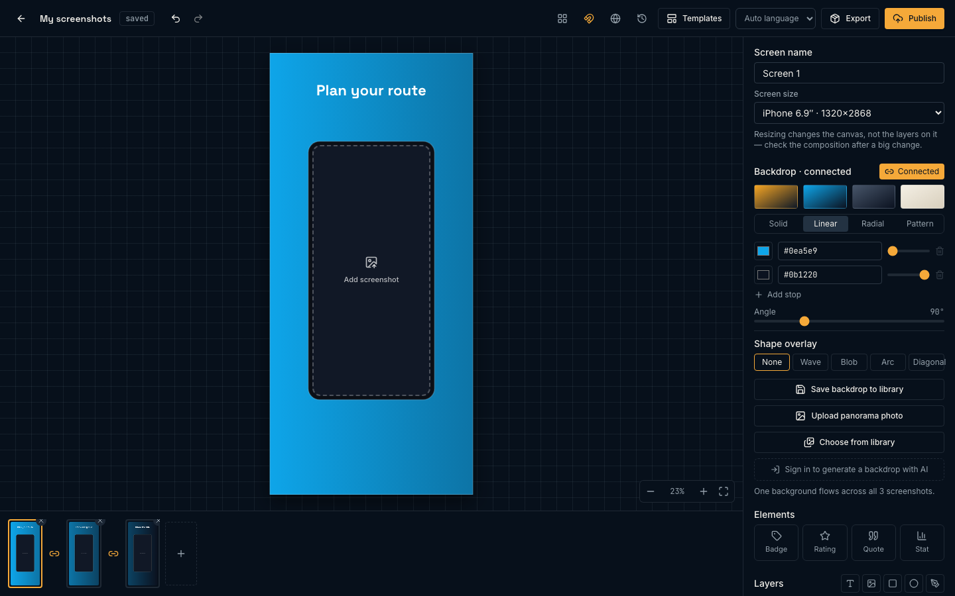Add a Quote element
The width and height of the screenshot is (955, 596).
point(873,542)
